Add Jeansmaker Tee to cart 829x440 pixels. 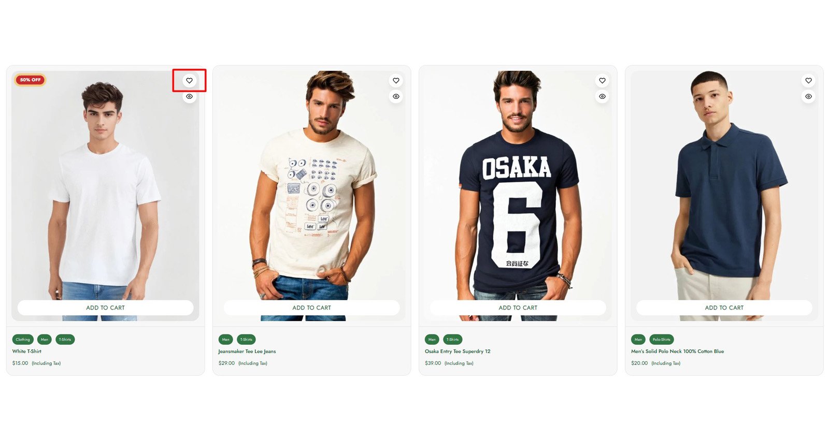click(311, 307)
